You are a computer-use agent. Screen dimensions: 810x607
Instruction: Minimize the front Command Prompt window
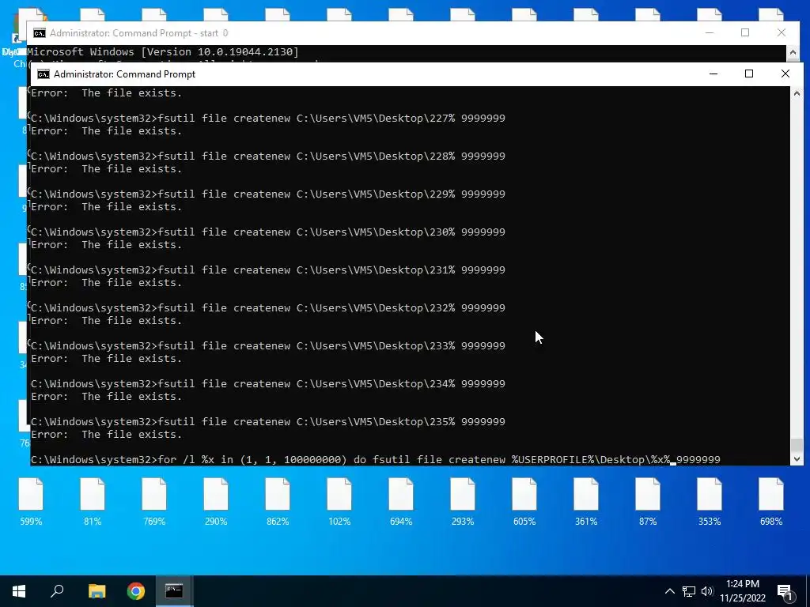(713, 74)
